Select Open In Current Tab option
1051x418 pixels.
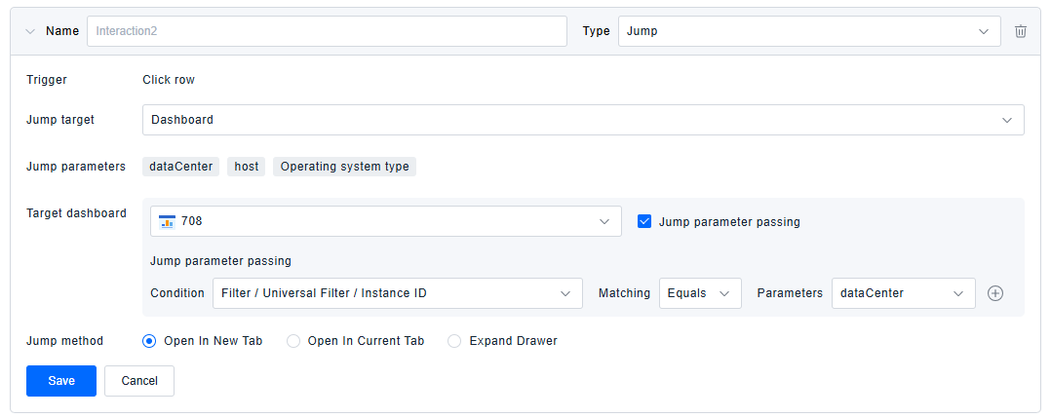(x=293, y=341)
